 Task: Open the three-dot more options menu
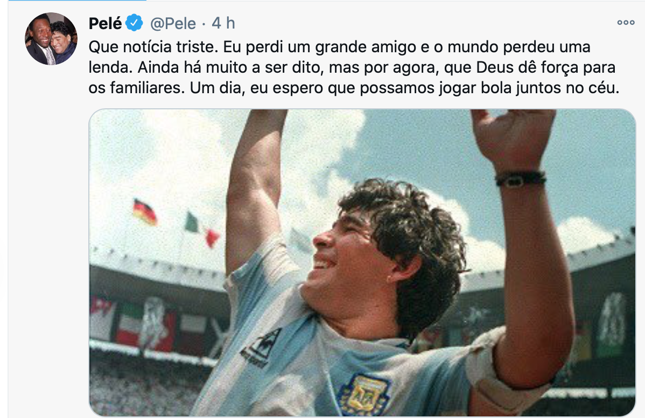coord(626,23)
